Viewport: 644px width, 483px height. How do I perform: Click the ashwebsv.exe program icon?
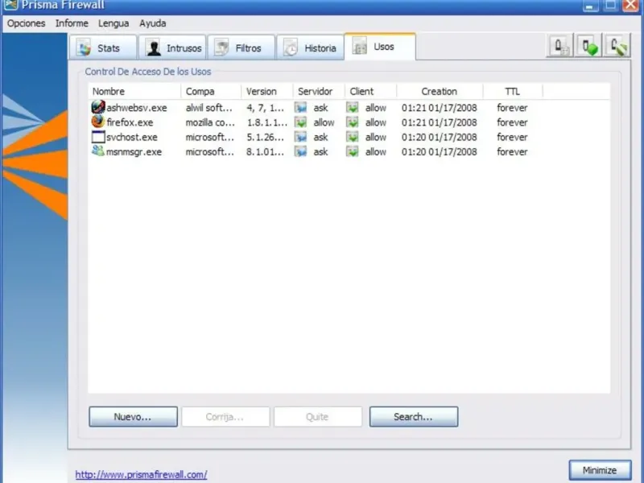(98, 107)
